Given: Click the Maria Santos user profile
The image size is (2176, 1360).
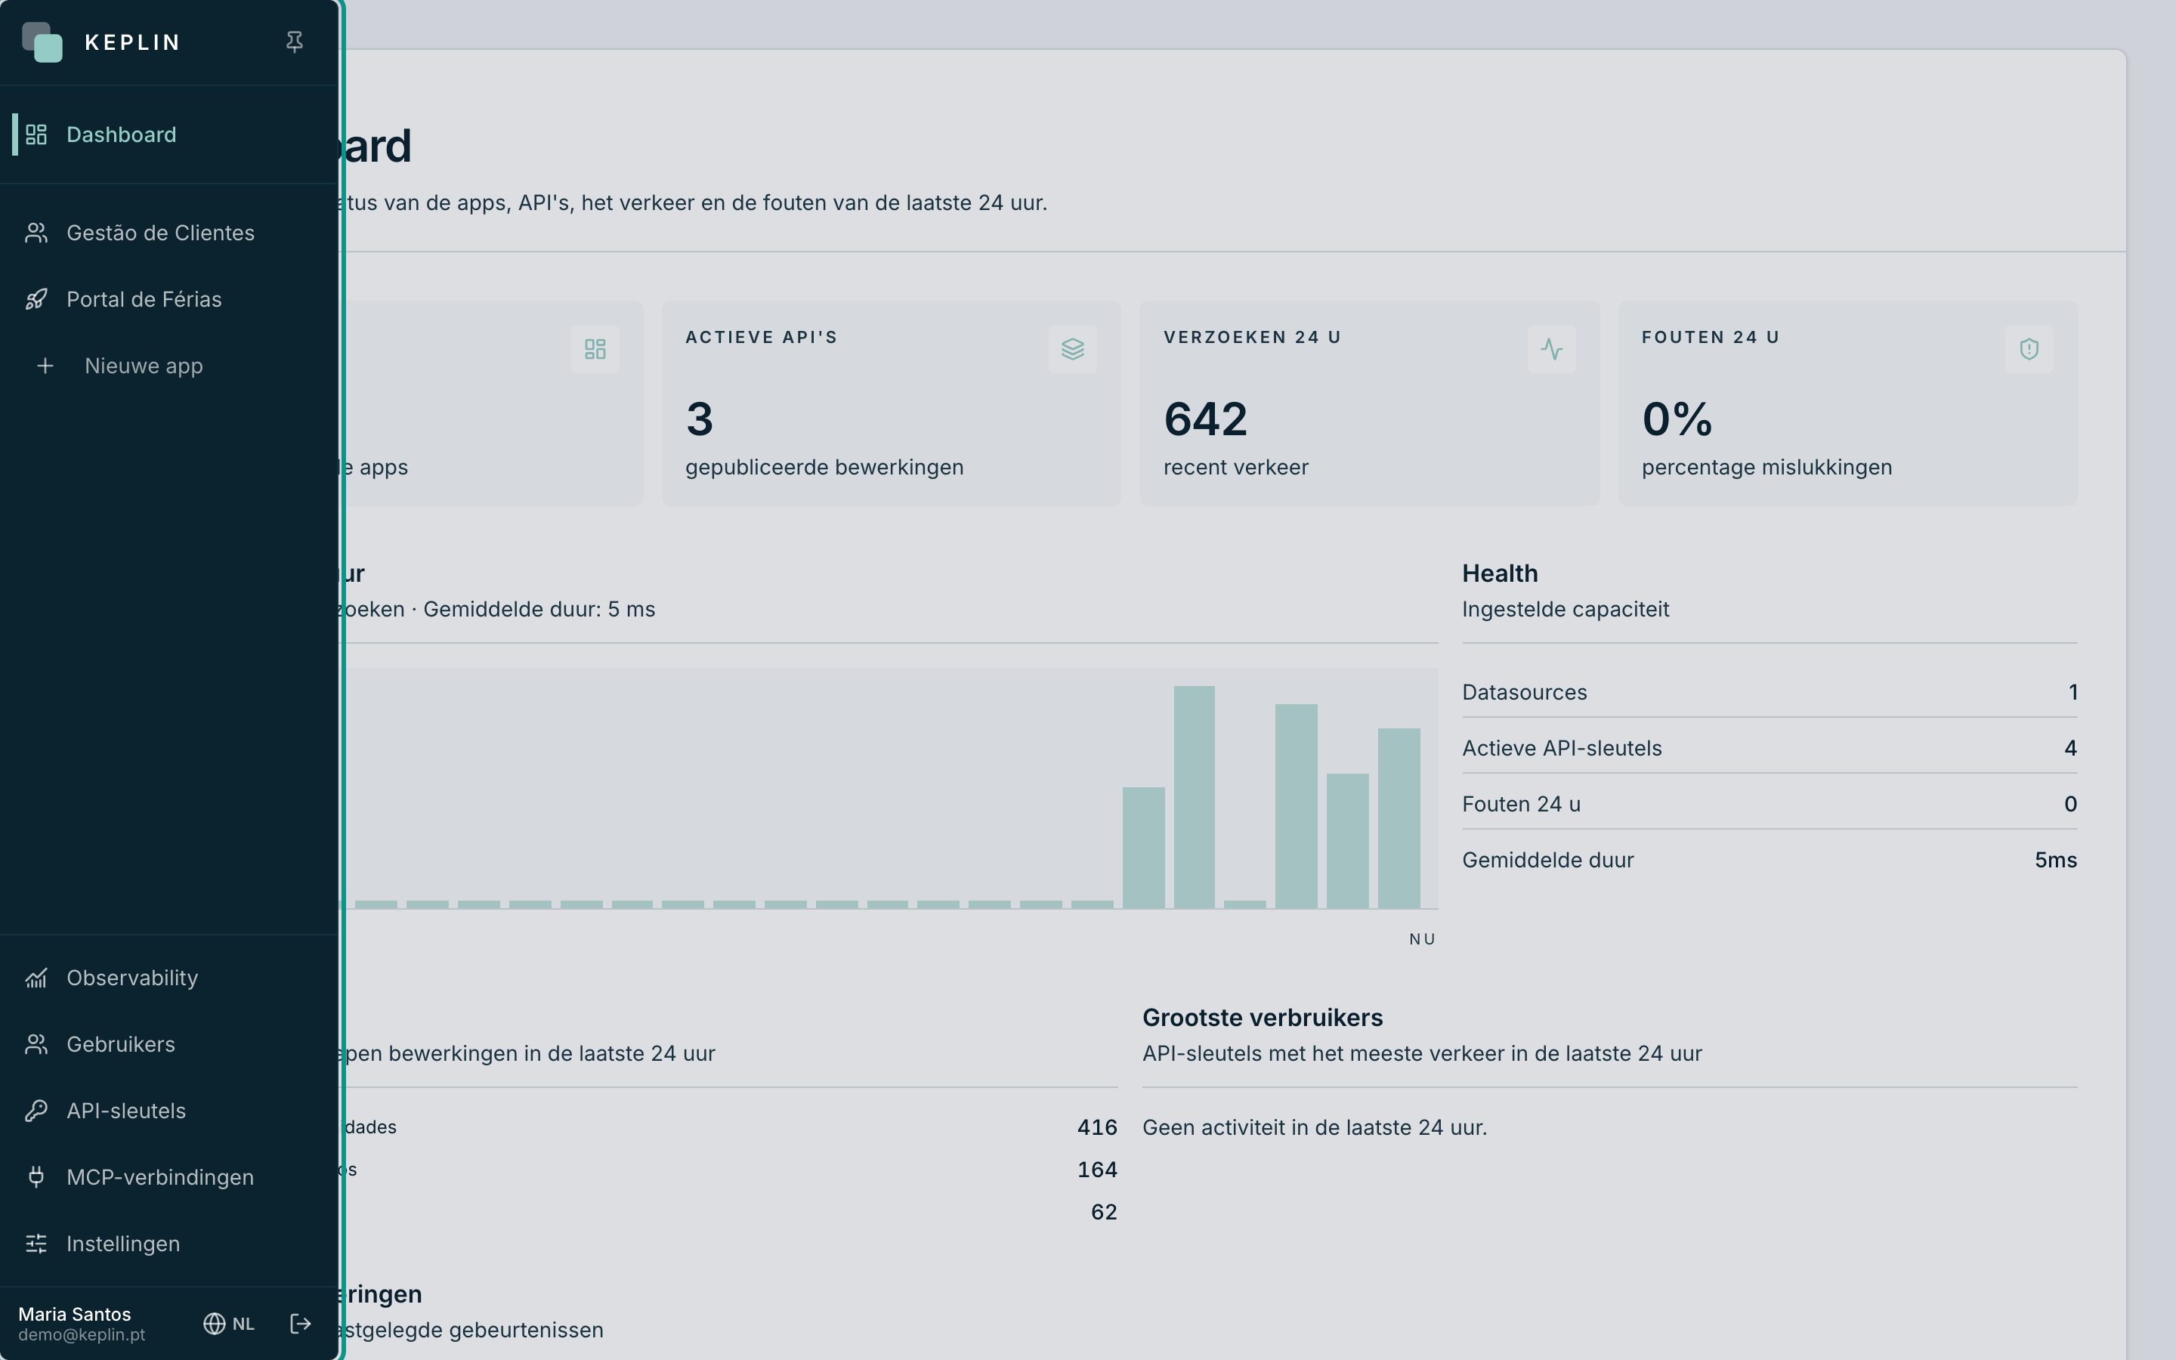Looking at the screenshot, I should pyautogui.click(x=82, y=1323).
